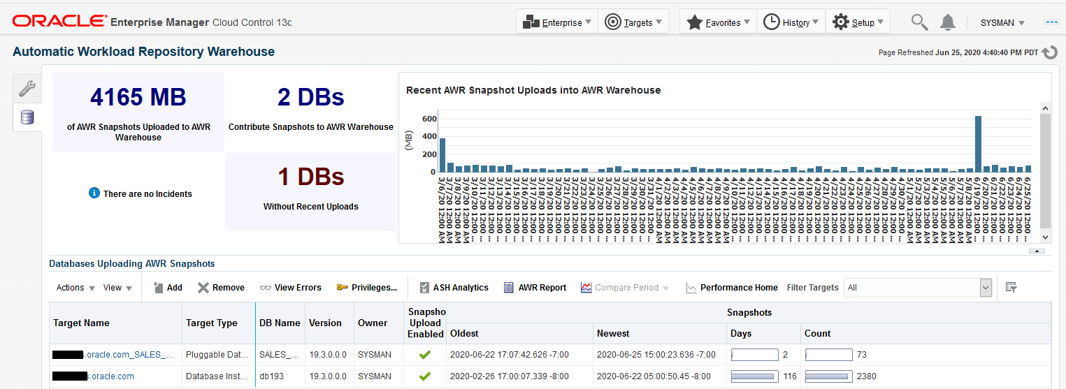Sort by DB Name column header
Screen dimensions: 1066x389
280,323
